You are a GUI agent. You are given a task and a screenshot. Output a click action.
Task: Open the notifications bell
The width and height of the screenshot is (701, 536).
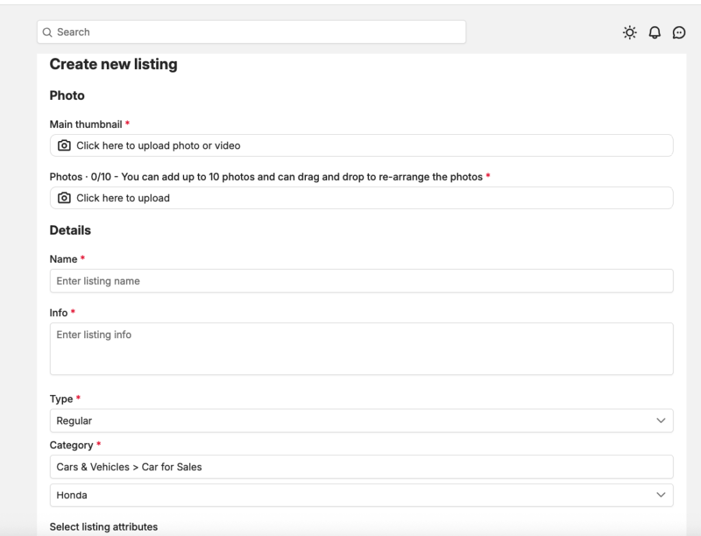pyautogui.click(x=654, y=32)
